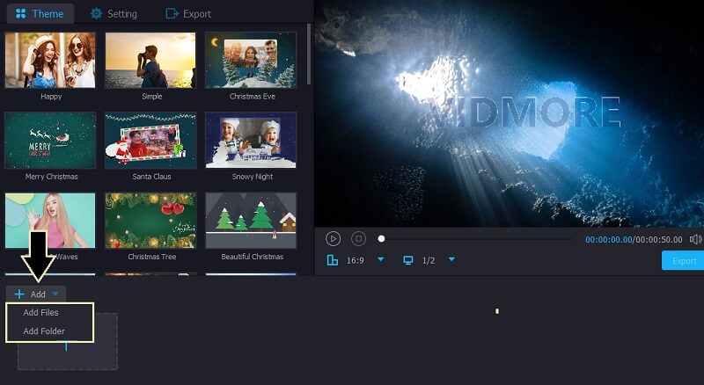This screenshot has width=704, height=385.
Task: Click the plus icon on Add button
Action: coord(19,294)
